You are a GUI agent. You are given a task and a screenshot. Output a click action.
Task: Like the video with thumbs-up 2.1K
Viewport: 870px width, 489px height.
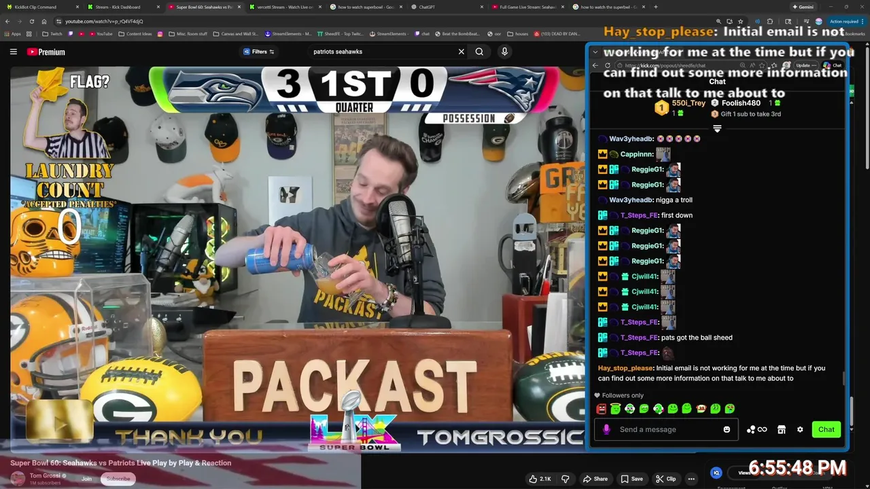click(x=540, y=479)
